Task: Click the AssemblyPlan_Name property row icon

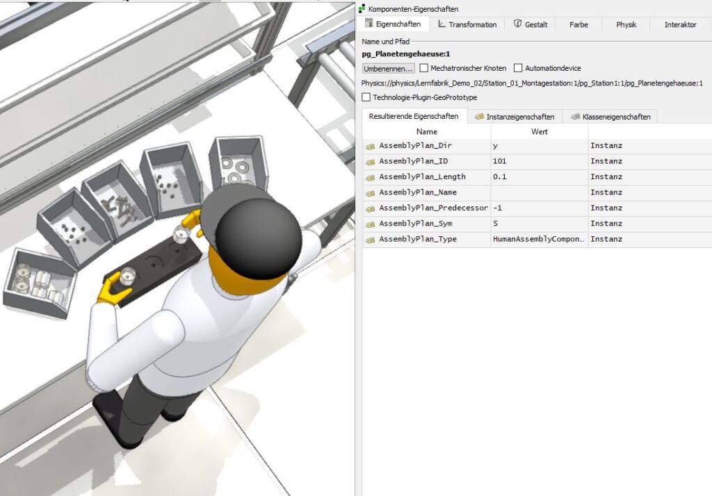Action: tap(370, 192)
